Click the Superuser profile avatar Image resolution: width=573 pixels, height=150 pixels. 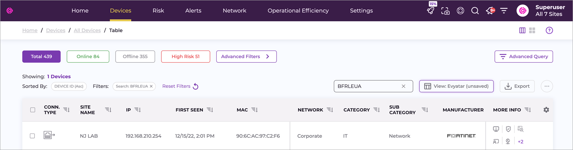523,11
